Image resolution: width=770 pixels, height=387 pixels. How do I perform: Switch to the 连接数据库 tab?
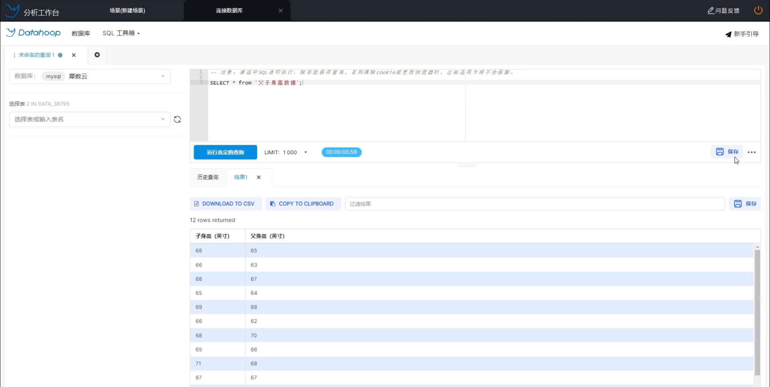coord(229,11)
